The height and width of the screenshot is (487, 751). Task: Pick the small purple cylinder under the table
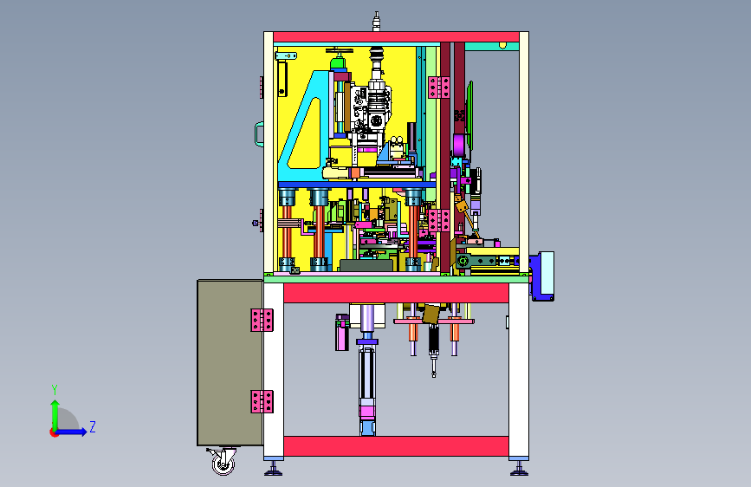click(x=342, y=332)
